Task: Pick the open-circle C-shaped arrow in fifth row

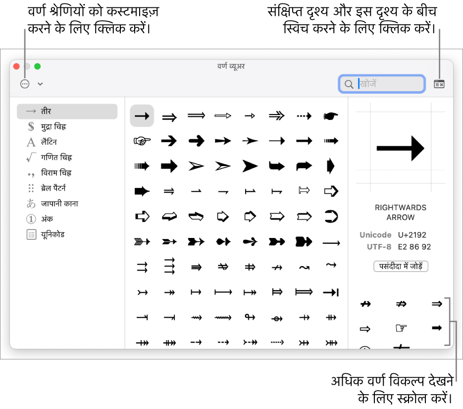Action: click(x=331, y=216)
